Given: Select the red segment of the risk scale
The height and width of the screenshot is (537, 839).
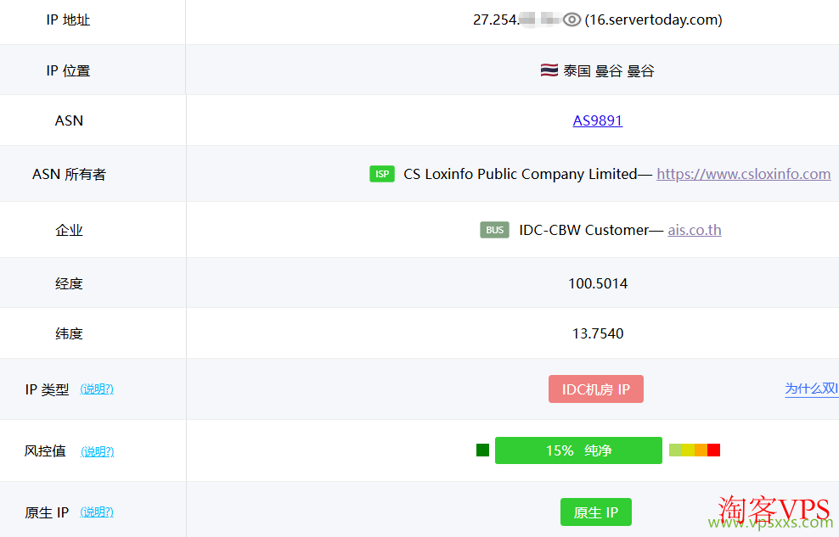Looking at the screenshot, I should tap(713, 450).
